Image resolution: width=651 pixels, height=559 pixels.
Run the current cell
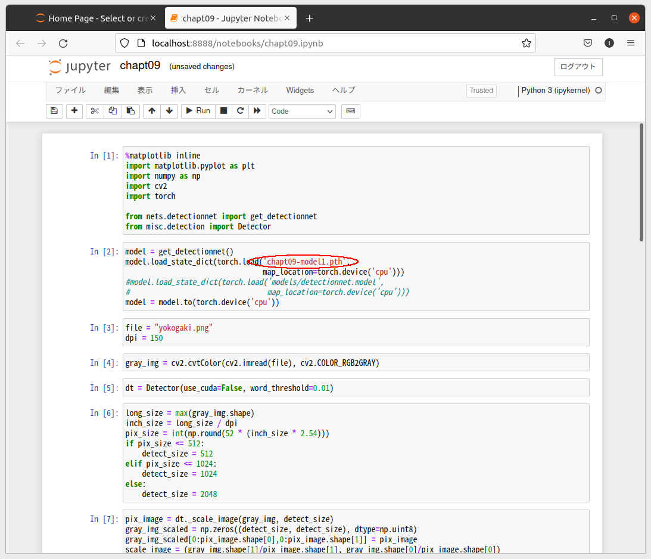click(x=198, y=111)
